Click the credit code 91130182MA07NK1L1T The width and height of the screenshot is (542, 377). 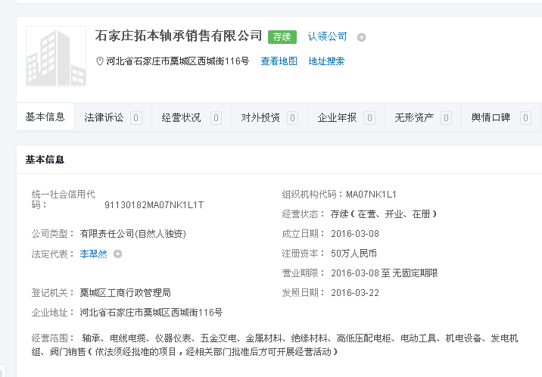[x=154, y=205]
